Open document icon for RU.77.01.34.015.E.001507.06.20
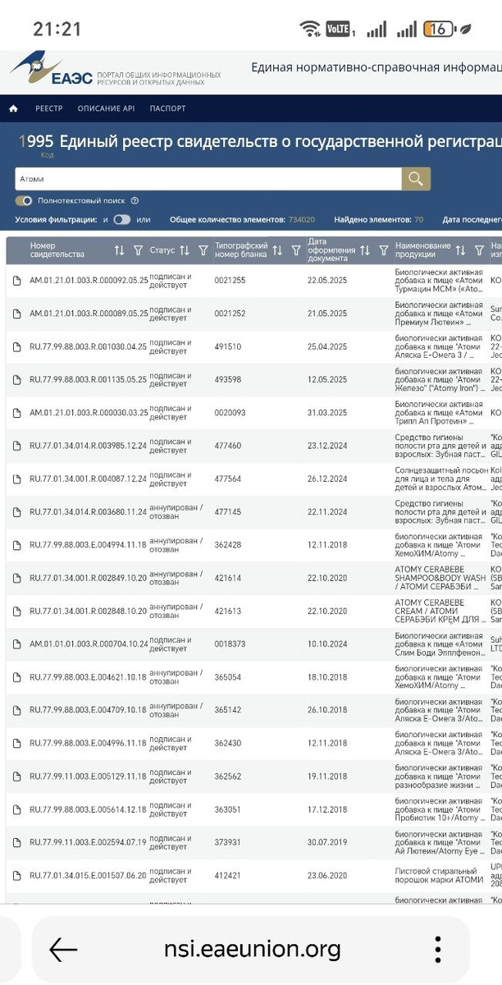Image resolution: width=502 pixels, height=985 pixels. (x=16, y=876)
